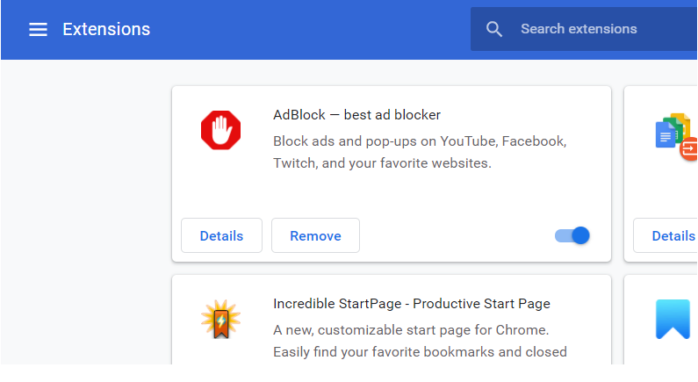Open the hamburger main menu

(38, 29)
